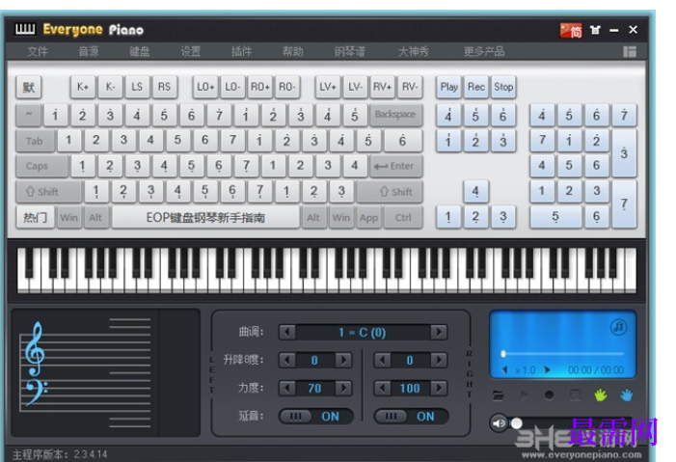
Task: Decrease right-hand 力度 value 100
Action: tap(382, 389)
